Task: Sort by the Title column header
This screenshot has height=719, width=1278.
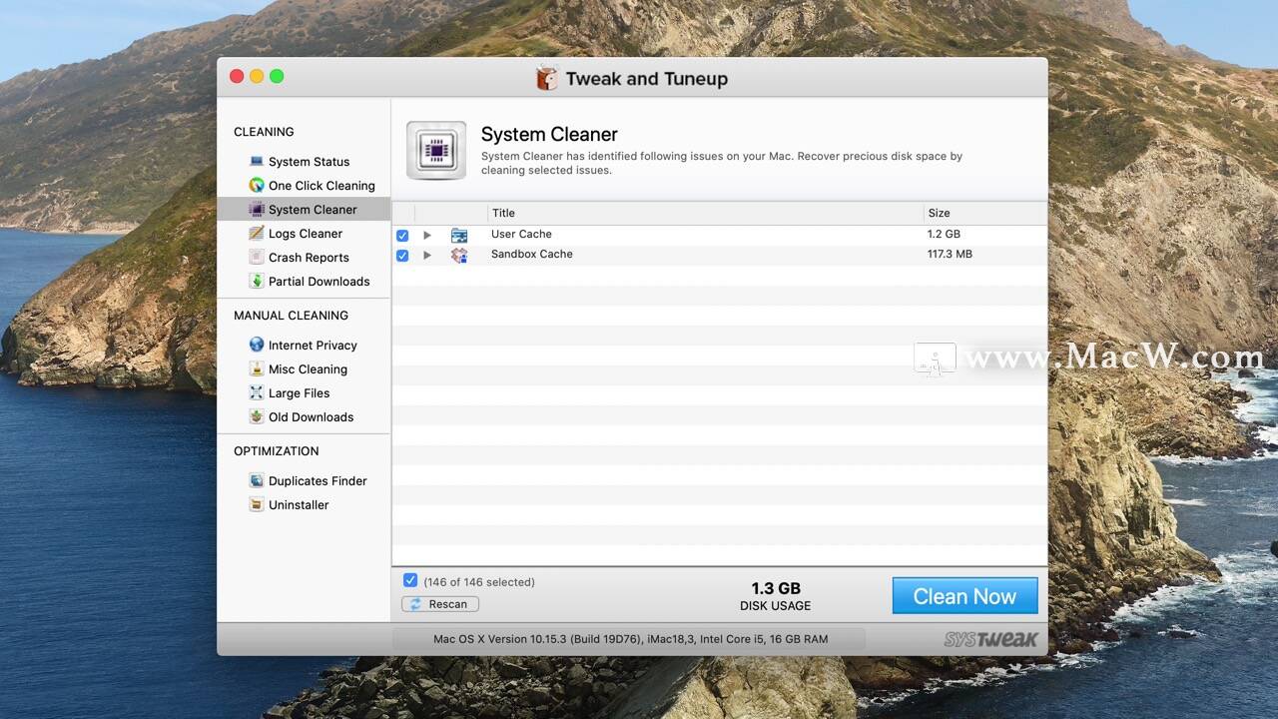Action: pyautogui.click(x=705, y=213)
